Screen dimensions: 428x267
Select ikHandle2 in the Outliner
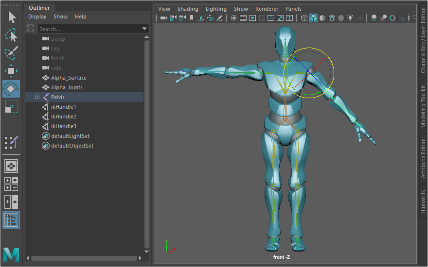coord(64,117)
